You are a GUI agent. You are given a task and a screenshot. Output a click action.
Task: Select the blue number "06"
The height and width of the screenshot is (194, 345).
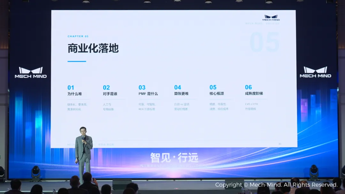coord(249,87)
